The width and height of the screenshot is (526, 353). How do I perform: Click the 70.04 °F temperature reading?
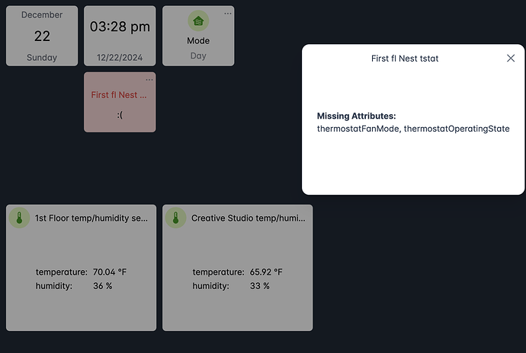coord(110,272)
